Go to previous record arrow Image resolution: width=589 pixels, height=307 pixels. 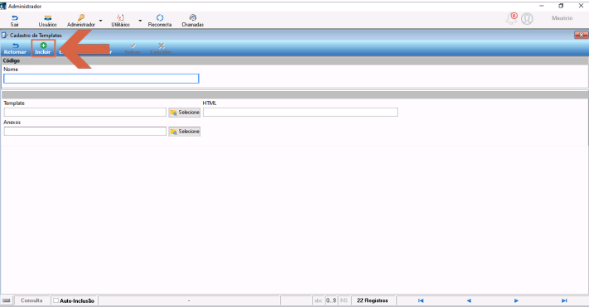469,300
